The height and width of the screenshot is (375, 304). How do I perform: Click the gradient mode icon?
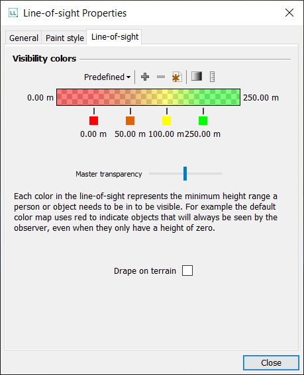(197, 77)
